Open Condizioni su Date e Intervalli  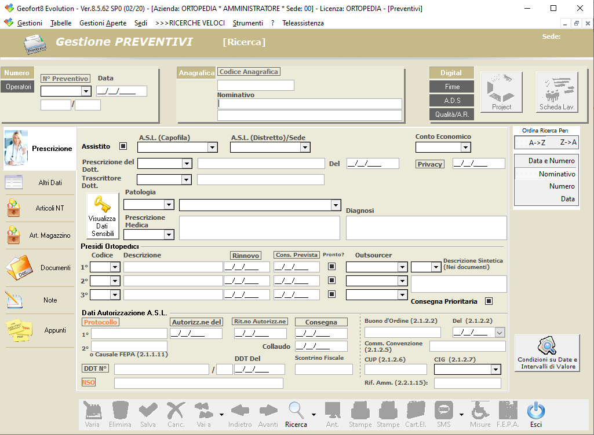(547, 352)
